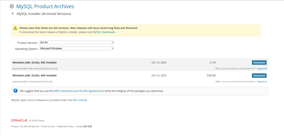Click the back arrow beside MySQL Installer
Screen dimensions: 284x136
click(x=13, y=14)
